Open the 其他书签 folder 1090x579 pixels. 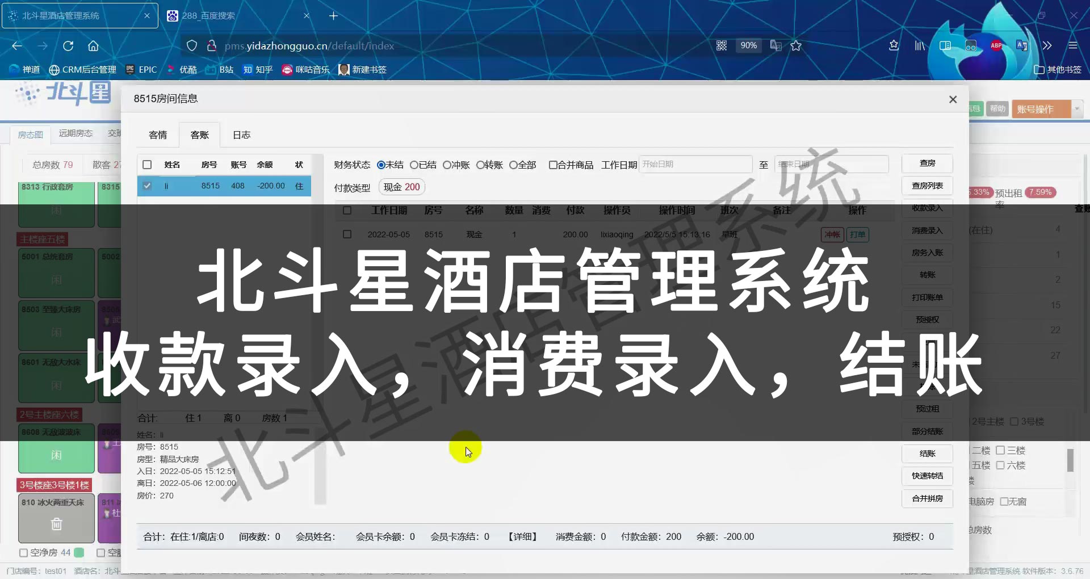tap(1058, 69)
